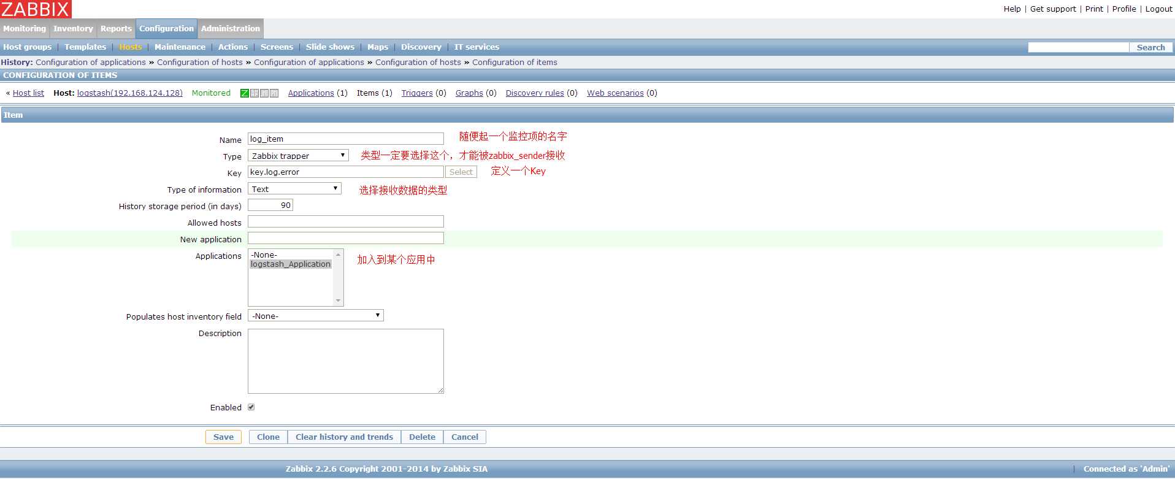Open the Discovery rules link

[535, 93]
